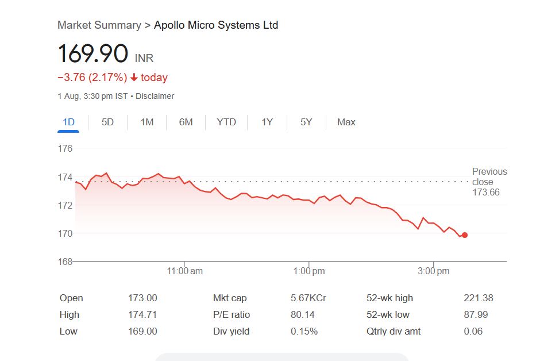The height and width of the screenshot is (361, 536).
Task: Click the Previous close 173.66 label
Action: 489,182
